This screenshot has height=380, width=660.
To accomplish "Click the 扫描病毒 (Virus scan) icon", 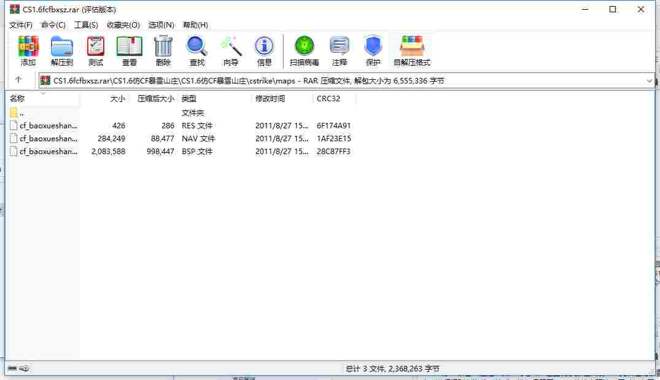I will tap(304, 50).
